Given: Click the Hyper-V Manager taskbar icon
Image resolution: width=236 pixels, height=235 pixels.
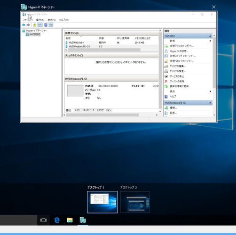Looking at the screenshot, I should tap(83, 220).
